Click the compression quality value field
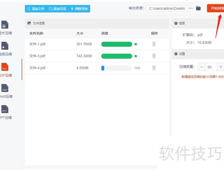This screenshot has height=170, width=224. [x=211, y=67]
